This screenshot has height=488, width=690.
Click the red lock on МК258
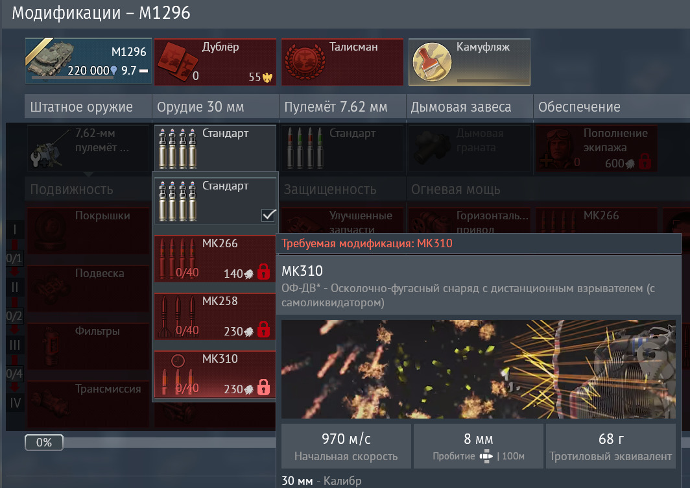tap(263, 330)
